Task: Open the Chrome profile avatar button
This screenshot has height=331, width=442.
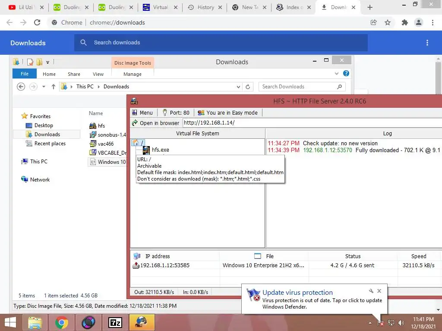Action: click(419, 22)
